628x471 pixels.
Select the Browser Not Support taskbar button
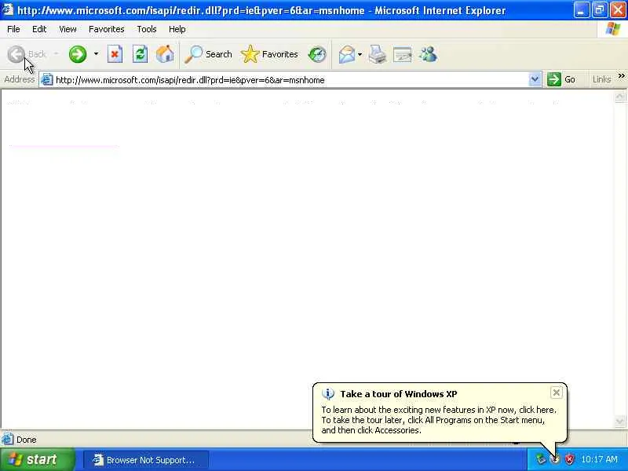point(146,460)
